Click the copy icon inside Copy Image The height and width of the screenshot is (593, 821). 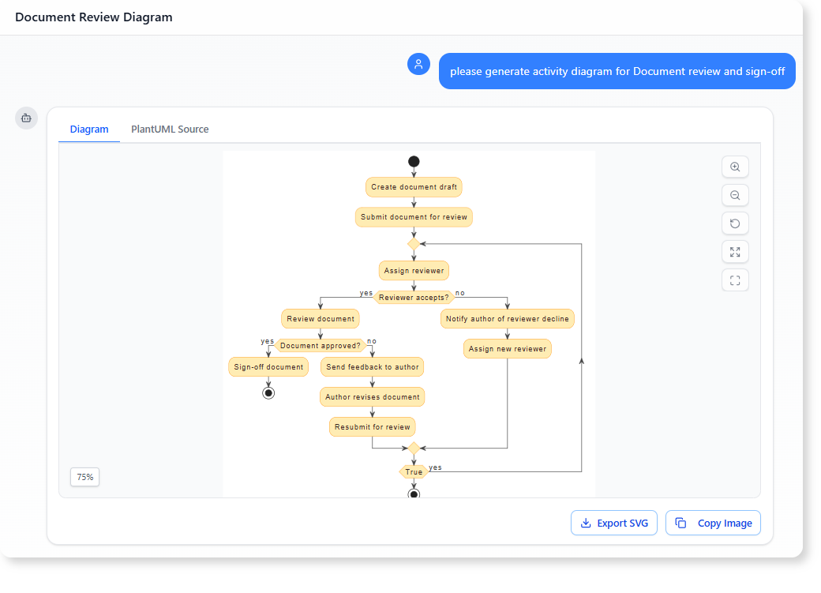680,523
